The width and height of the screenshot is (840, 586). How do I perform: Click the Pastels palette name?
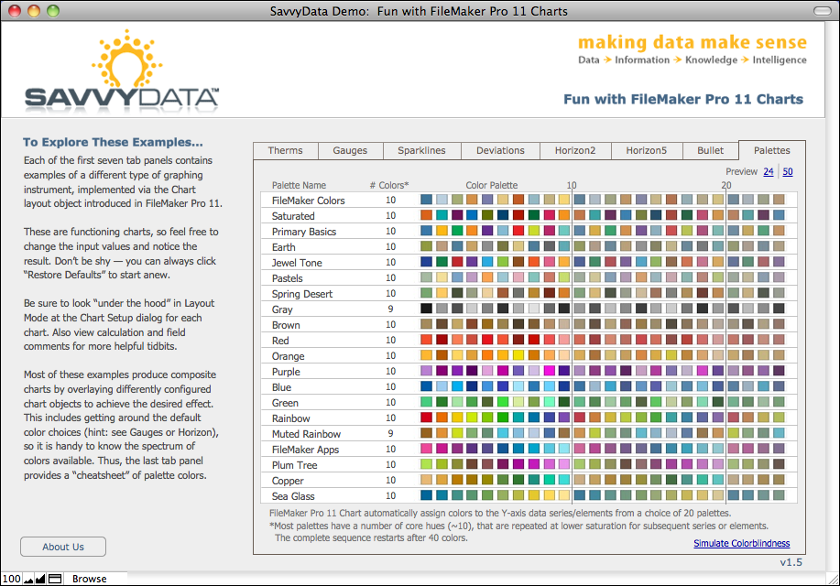point(287,278)
